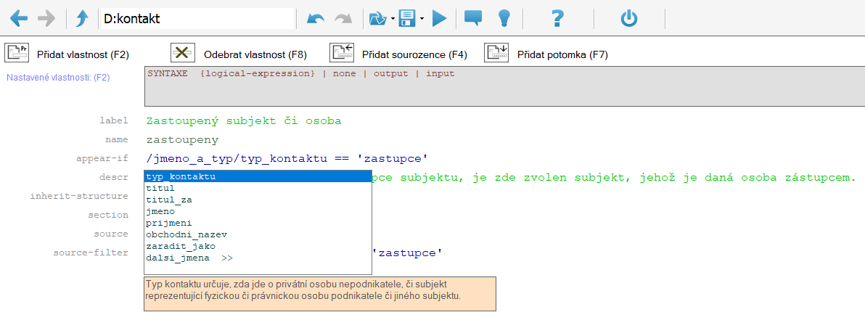Click the undo arrow icon
This screenshot has height=336, width=865.
316,18
